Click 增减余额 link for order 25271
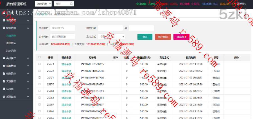The width and height of the screenshot is (253, 119). (x=66, y=77)
